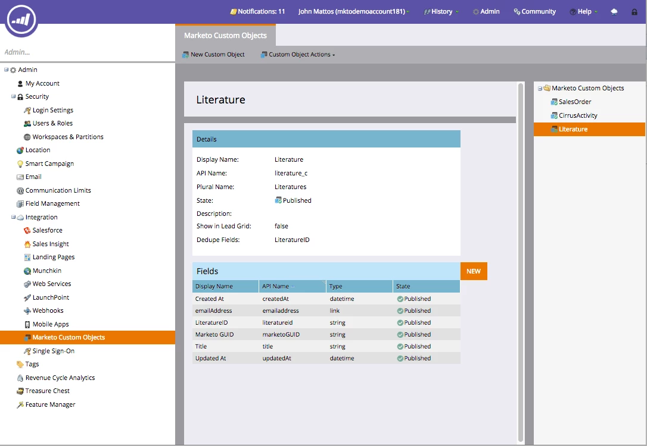The width and height of the screenshot is (647, 446).
Task: Click the Published state value in Details
Action: 293,200
